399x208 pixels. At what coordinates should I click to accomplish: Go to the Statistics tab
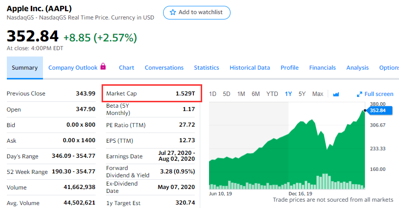coord(206,68)
